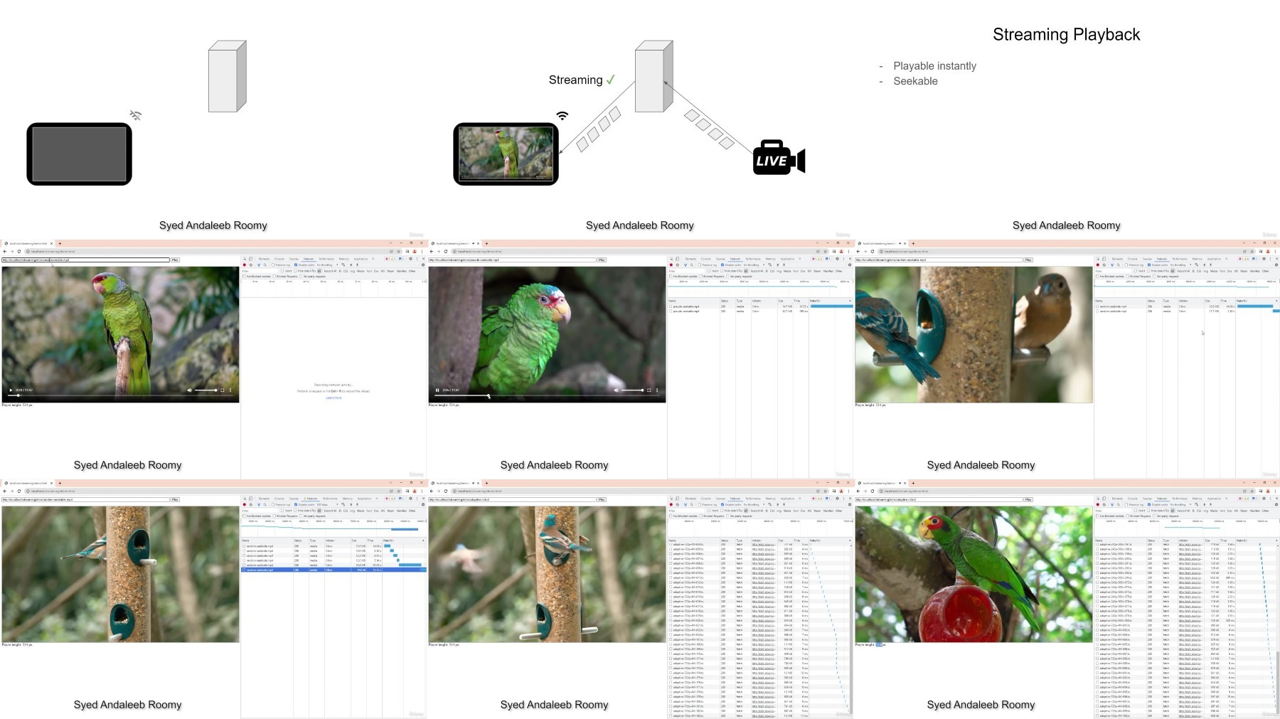
Task: Click the seek bar in green parrot close-up video
Action: [548, 395]
